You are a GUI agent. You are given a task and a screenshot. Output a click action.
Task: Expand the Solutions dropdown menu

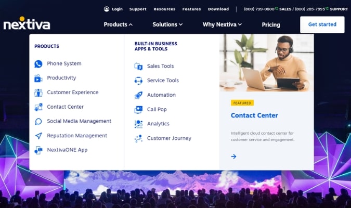(167, 24)
